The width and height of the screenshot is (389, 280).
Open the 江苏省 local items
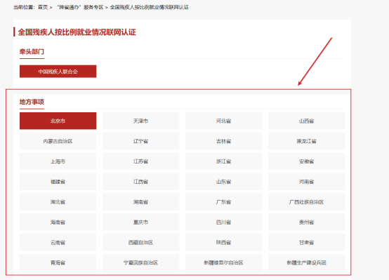140,161
